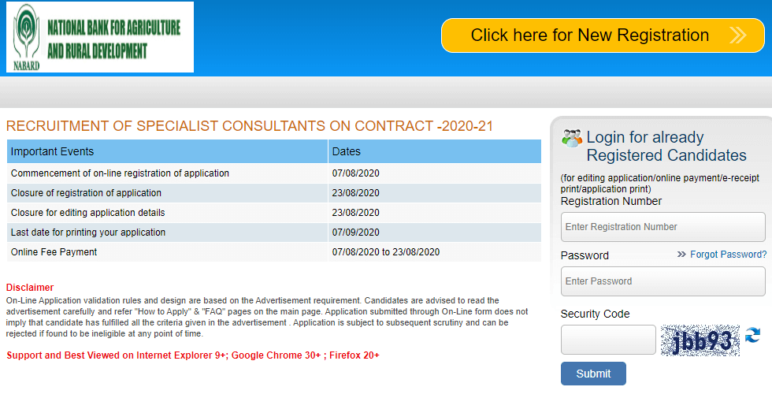Click the Dates column header
Image resolution: width=772 pixels, height=398 pixels.
[435, 151]
